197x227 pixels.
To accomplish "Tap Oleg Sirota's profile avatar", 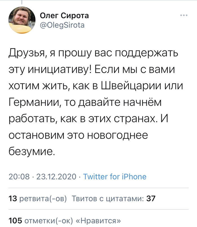I will click(21, 20).
